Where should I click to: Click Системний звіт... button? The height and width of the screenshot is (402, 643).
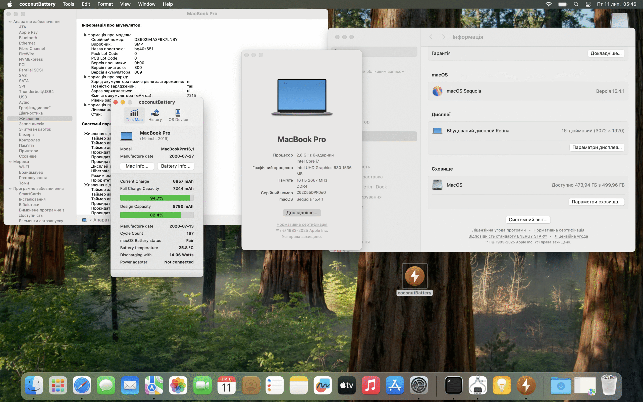[528, 220]
